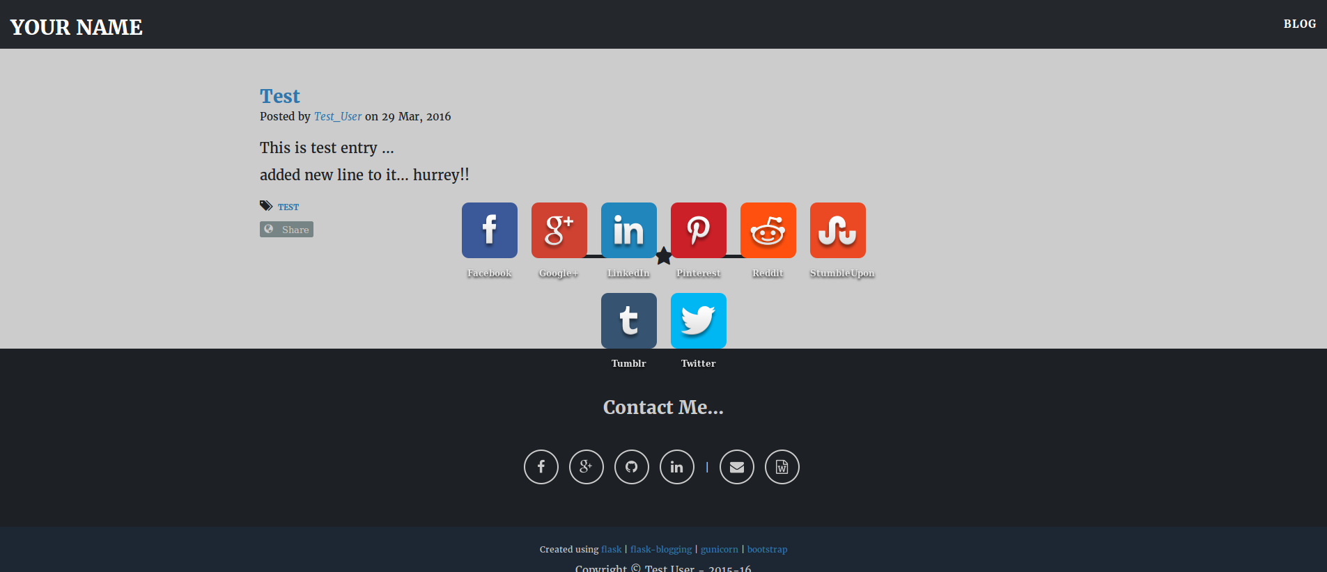Open the Google+ contact circle icon
The image size is (1327, 572).
(587, 467)
